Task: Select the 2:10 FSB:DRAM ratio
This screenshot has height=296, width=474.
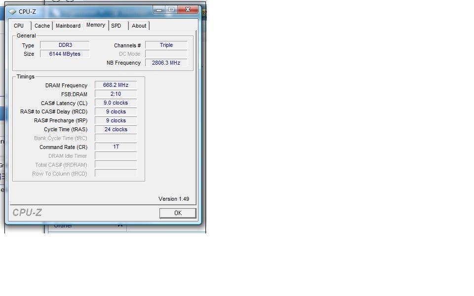Action: 116,94
